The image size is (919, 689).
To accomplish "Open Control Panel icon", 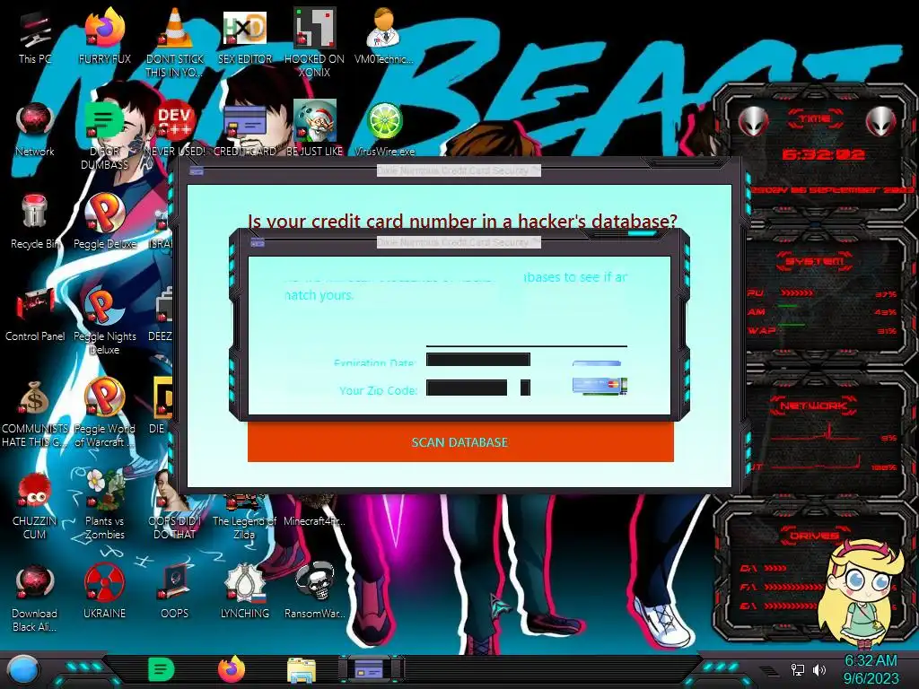I will [x=35, y=315].
